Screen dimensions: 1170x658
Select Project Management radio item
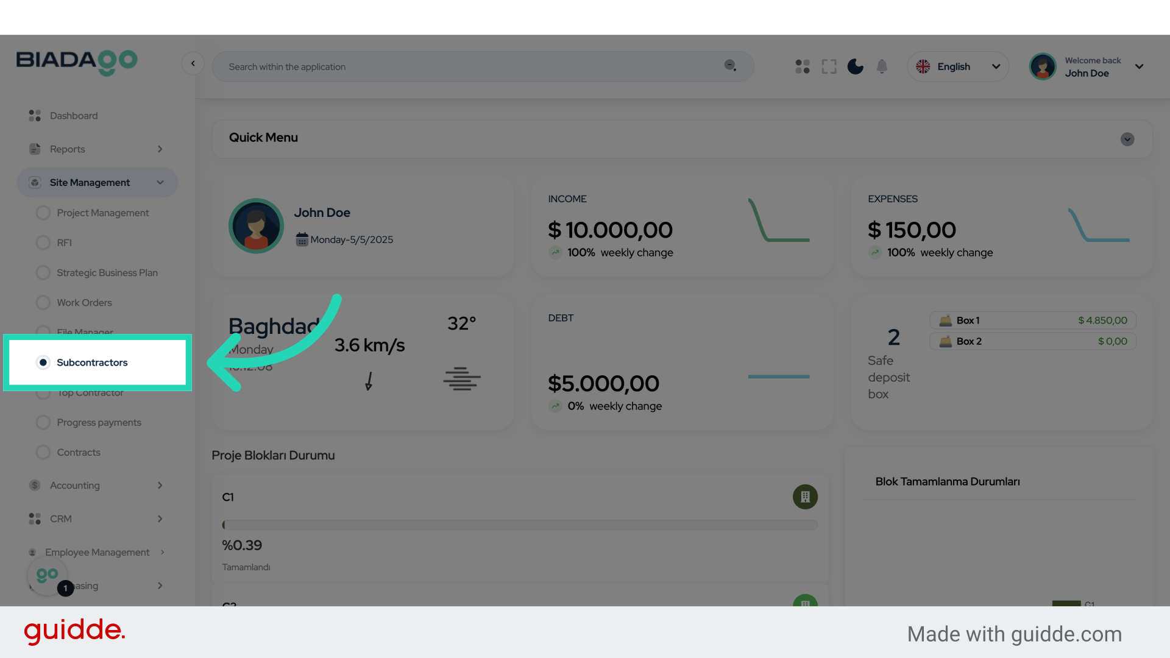[x=102, y=213]
